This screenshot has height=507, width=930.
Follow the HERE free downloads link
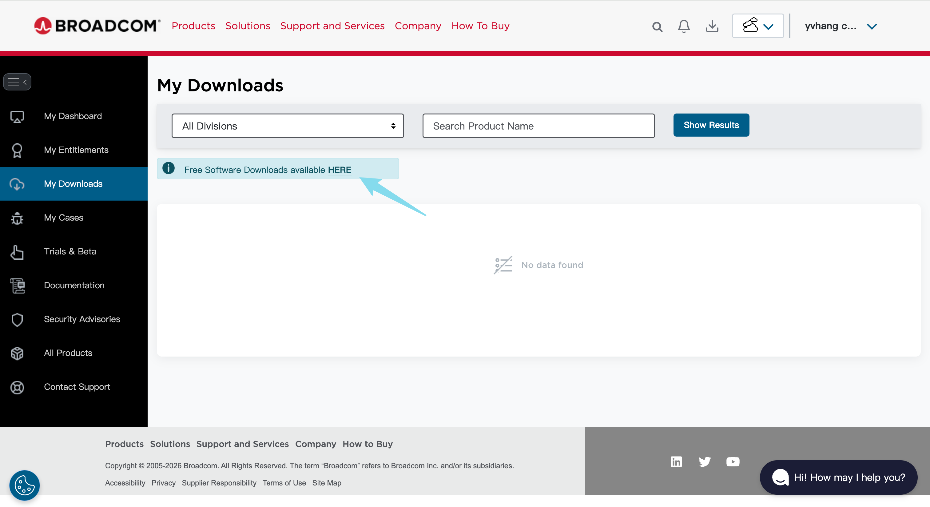[339, 170]
